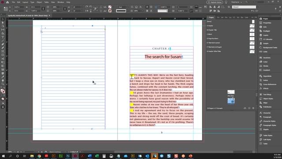
Task: Toggle Apply None button in toolbox
Action: point(3,99)
